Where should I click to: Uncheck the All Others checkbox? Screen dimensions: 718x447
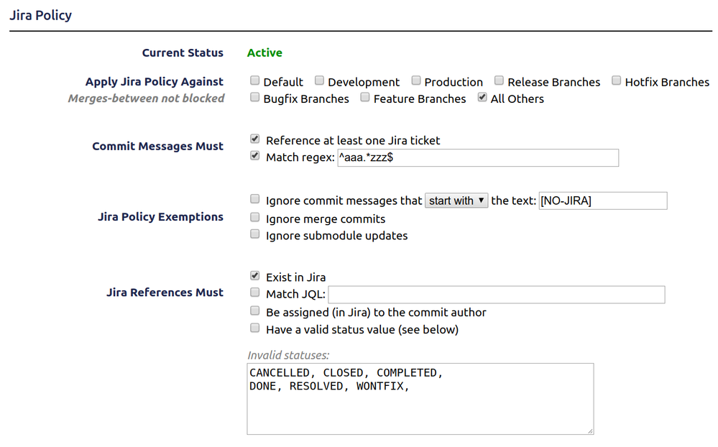[x=482, y=97]
